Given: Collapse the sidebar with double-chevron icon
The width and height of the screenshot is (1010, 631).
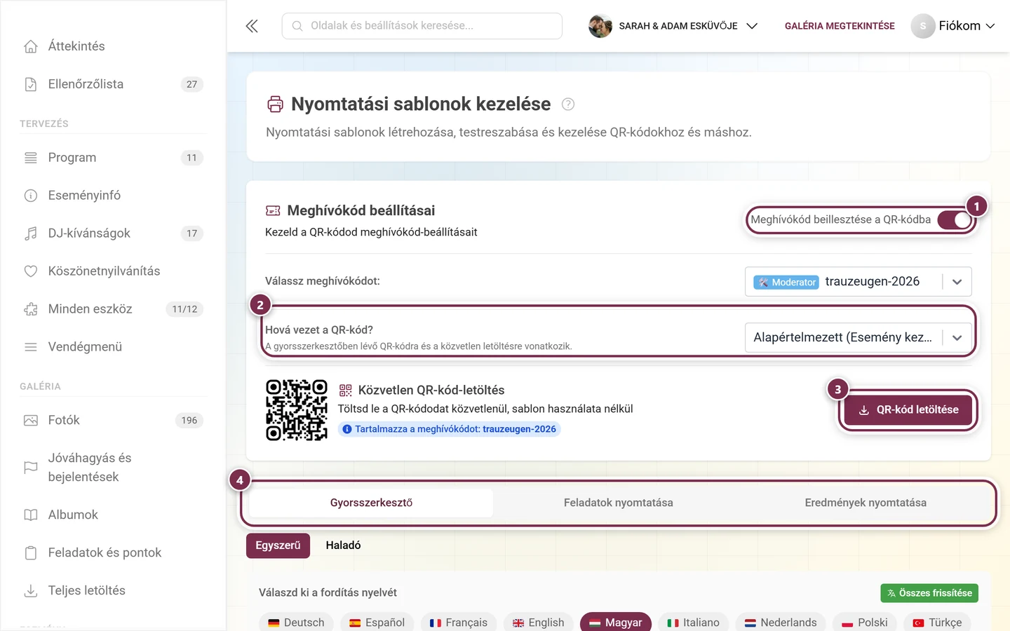Looking at the screenshot, I should click(252, 26).
